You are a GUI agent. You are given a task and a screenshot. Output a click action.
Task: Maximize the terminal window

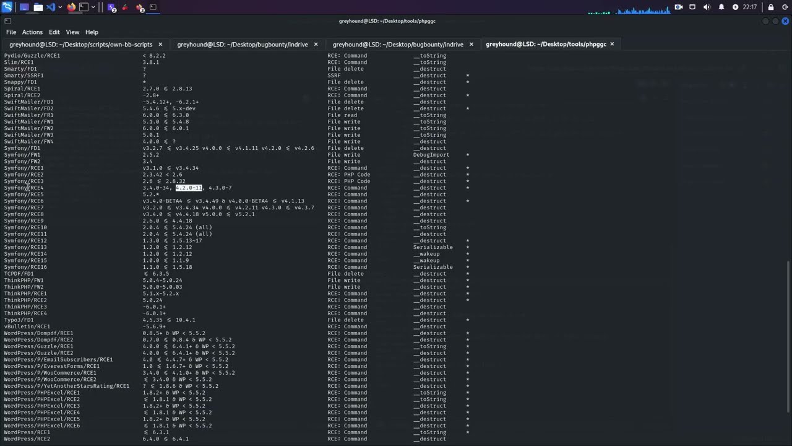click(x=775, y=21)
